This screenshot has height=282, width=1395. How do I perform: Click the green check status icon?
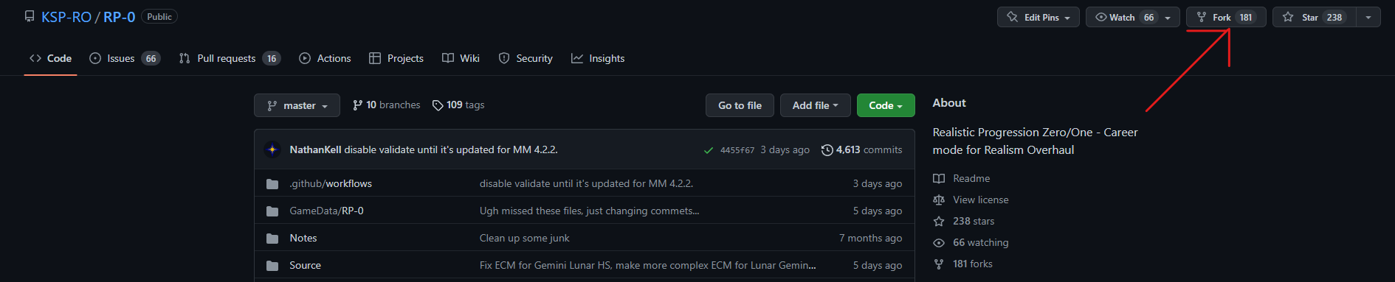click(709, 150)
